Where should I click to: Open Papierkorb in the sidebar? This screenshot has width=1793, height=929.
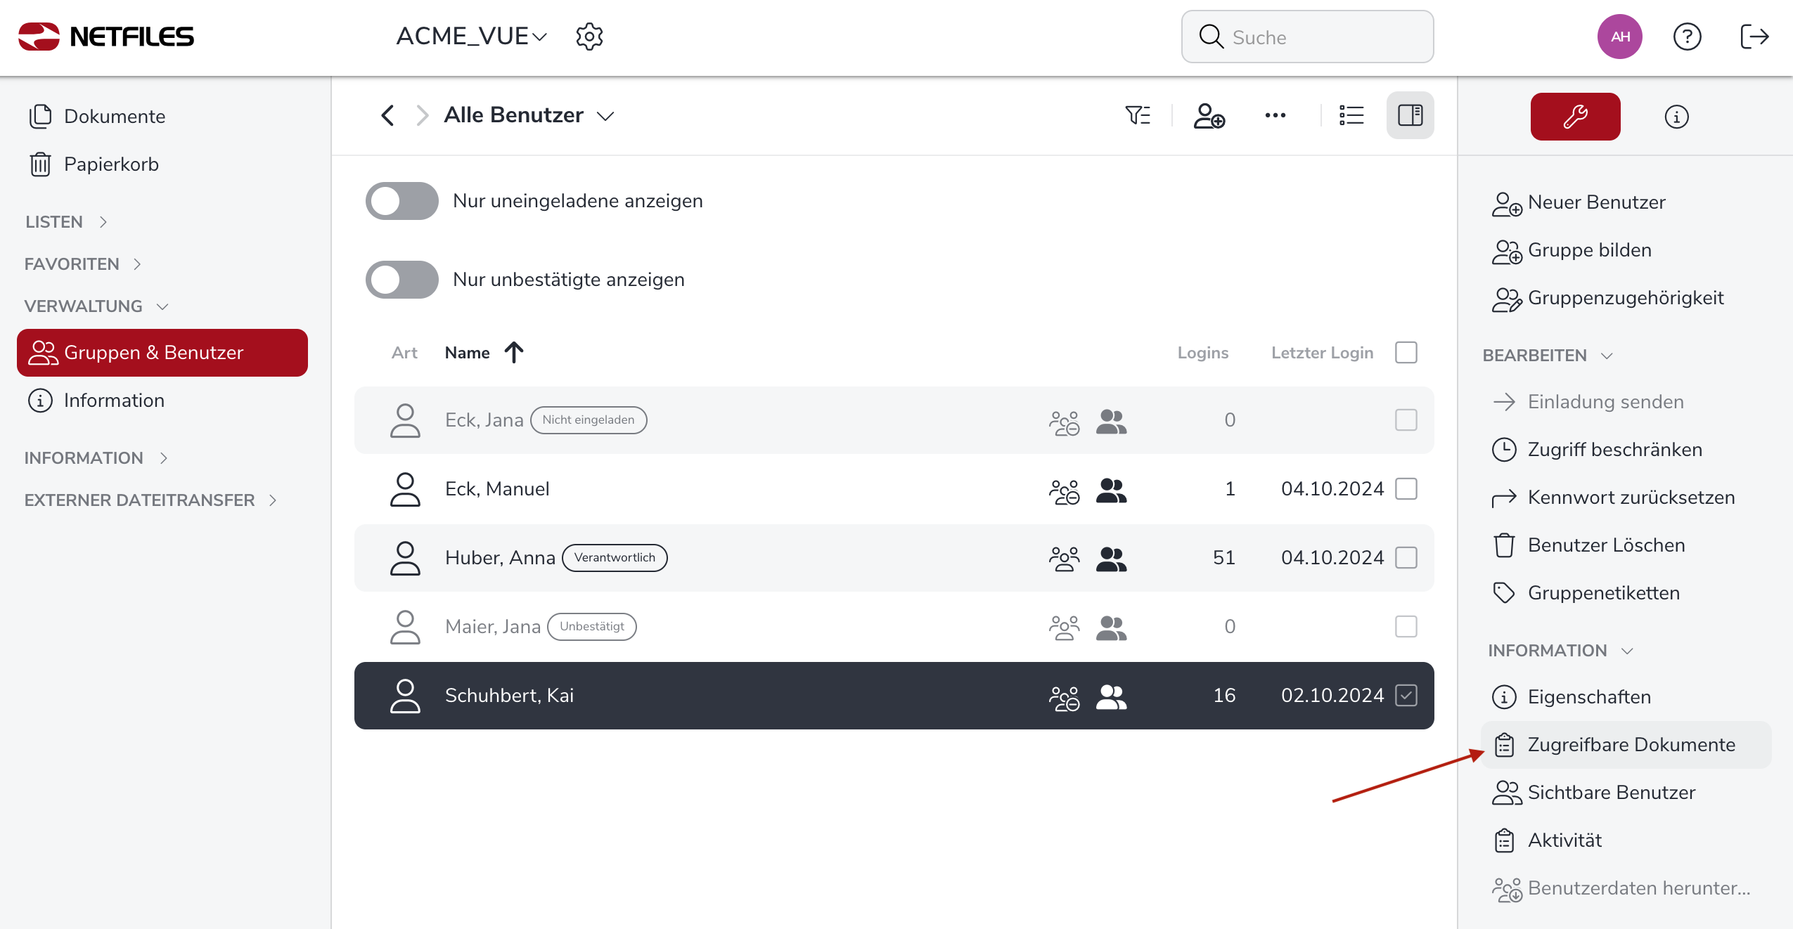click(110, 164)
